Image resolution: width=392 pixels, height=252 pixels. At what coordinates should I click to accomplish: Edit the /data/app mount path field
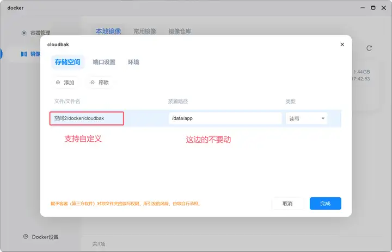225,118
